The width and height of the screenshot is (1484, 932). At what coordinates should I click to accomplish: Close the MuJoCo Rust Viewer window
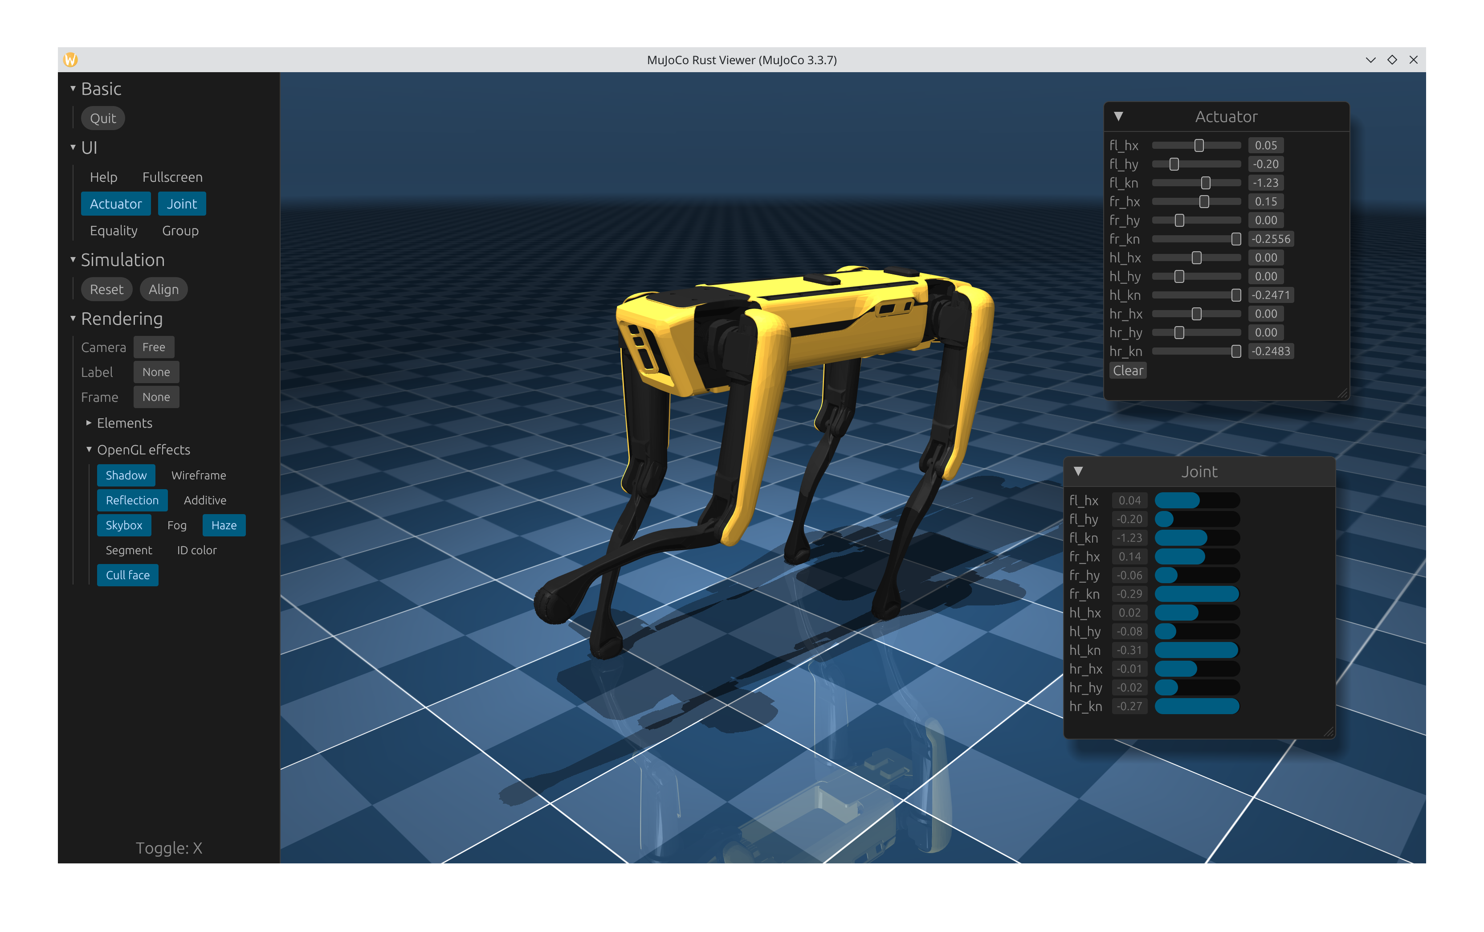(1413, 60)
